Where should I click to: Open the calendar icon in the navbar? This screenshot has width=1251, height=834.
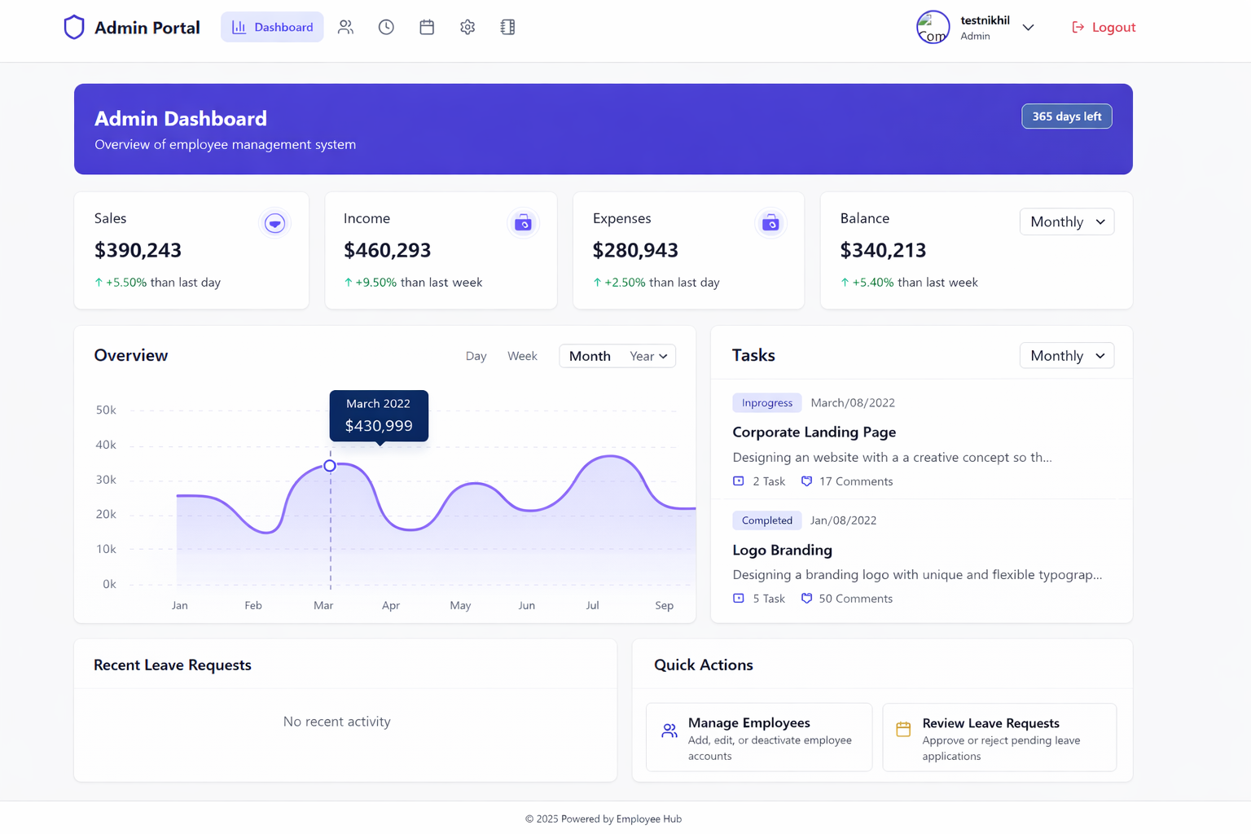[427, 27]
